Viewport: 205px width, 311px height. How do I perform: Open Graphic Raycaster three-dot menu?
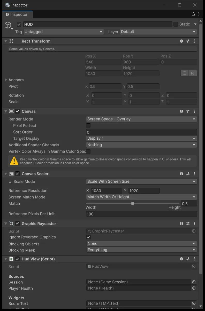[194, 224]
